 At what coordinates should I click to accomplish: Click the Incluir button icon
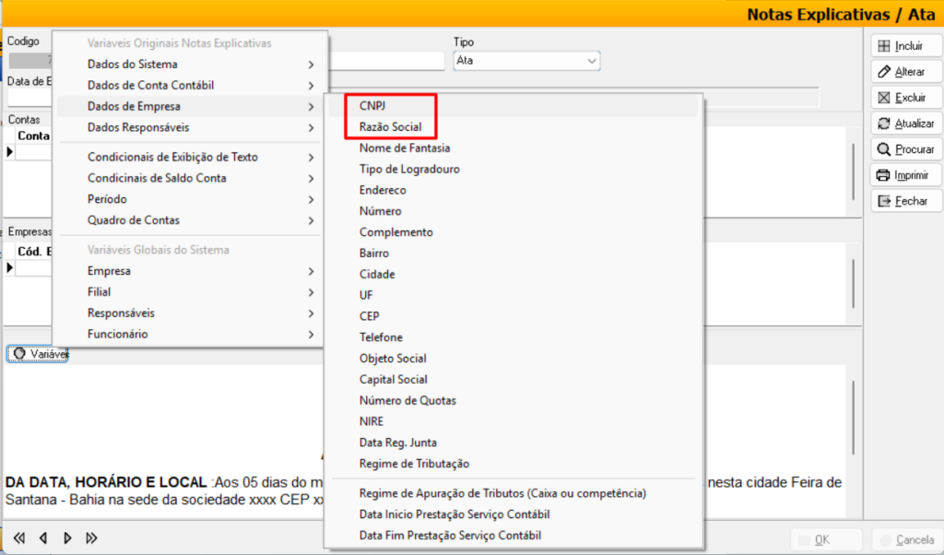point(883,46)
